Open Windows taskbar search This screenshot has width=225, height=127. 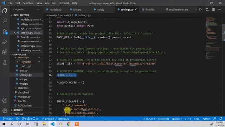(12, 124)
